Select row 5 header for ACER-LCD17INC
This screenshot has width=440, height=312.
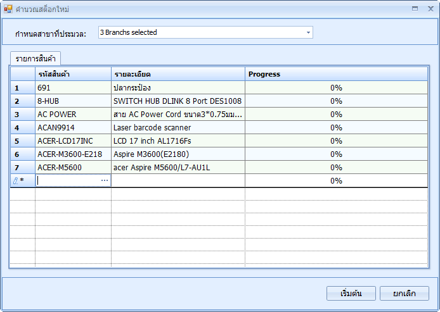point(22,141)
